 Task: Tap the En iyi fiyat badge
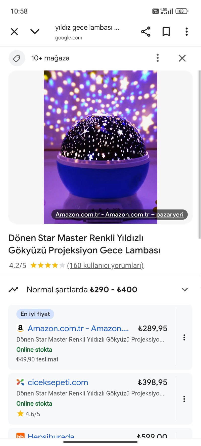pos(35,314)
